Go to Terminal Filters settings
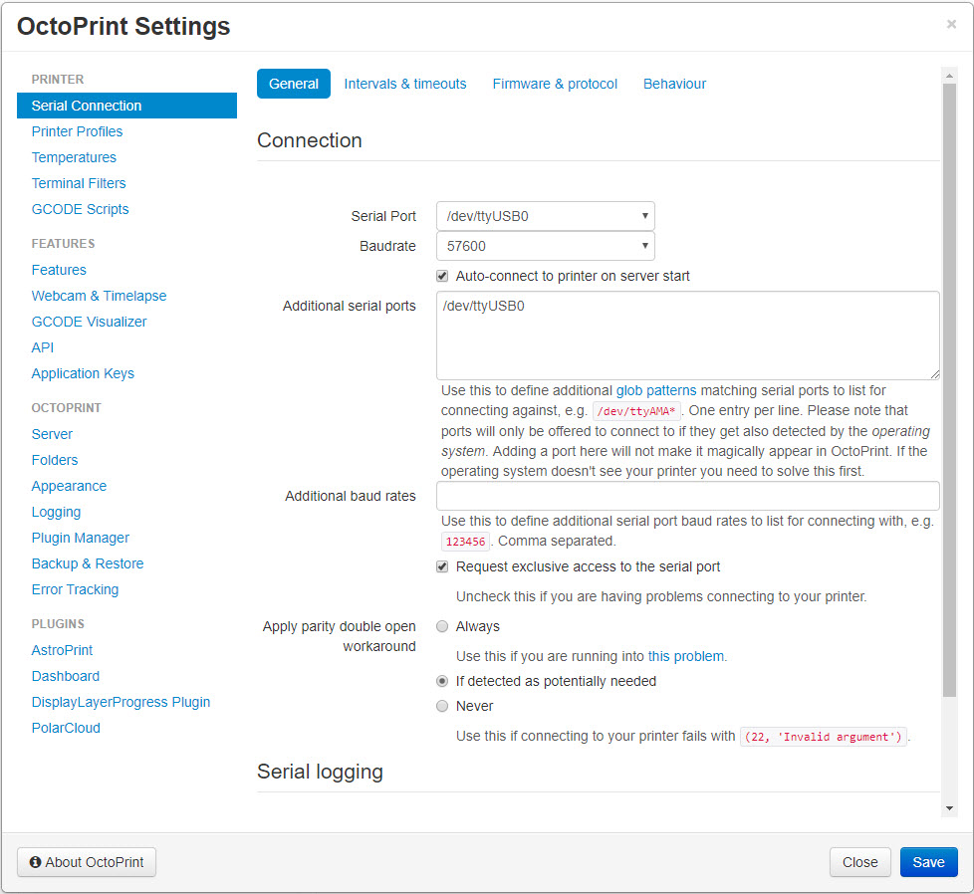Image resolution: width=974 pixels, height=894 pixels. point(79,183)
